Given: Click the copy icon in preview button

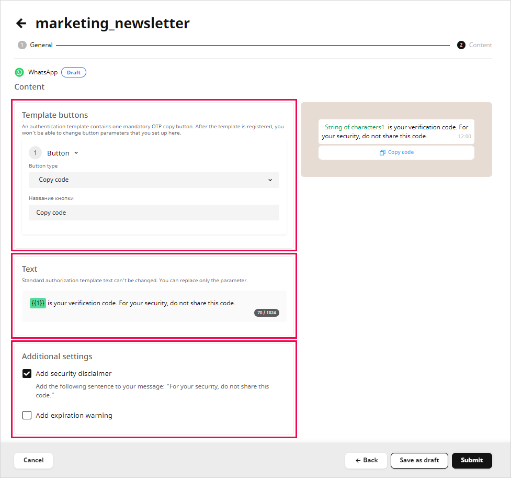Looking at the screenshot, I should tap(383, 152).
